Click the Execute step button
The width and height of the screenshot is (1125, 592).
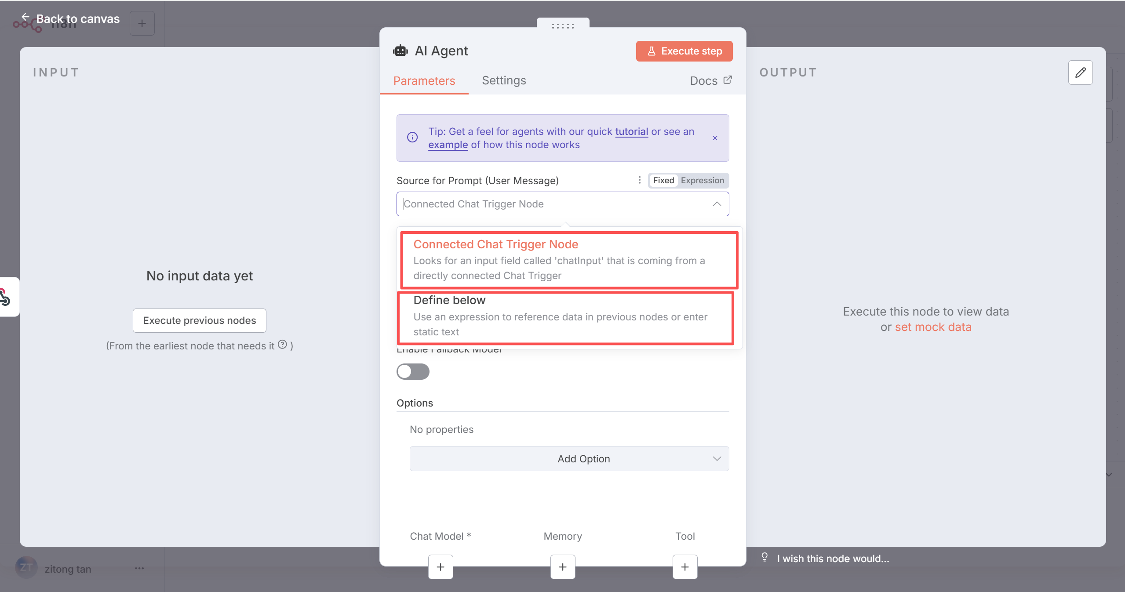(684, 51)
